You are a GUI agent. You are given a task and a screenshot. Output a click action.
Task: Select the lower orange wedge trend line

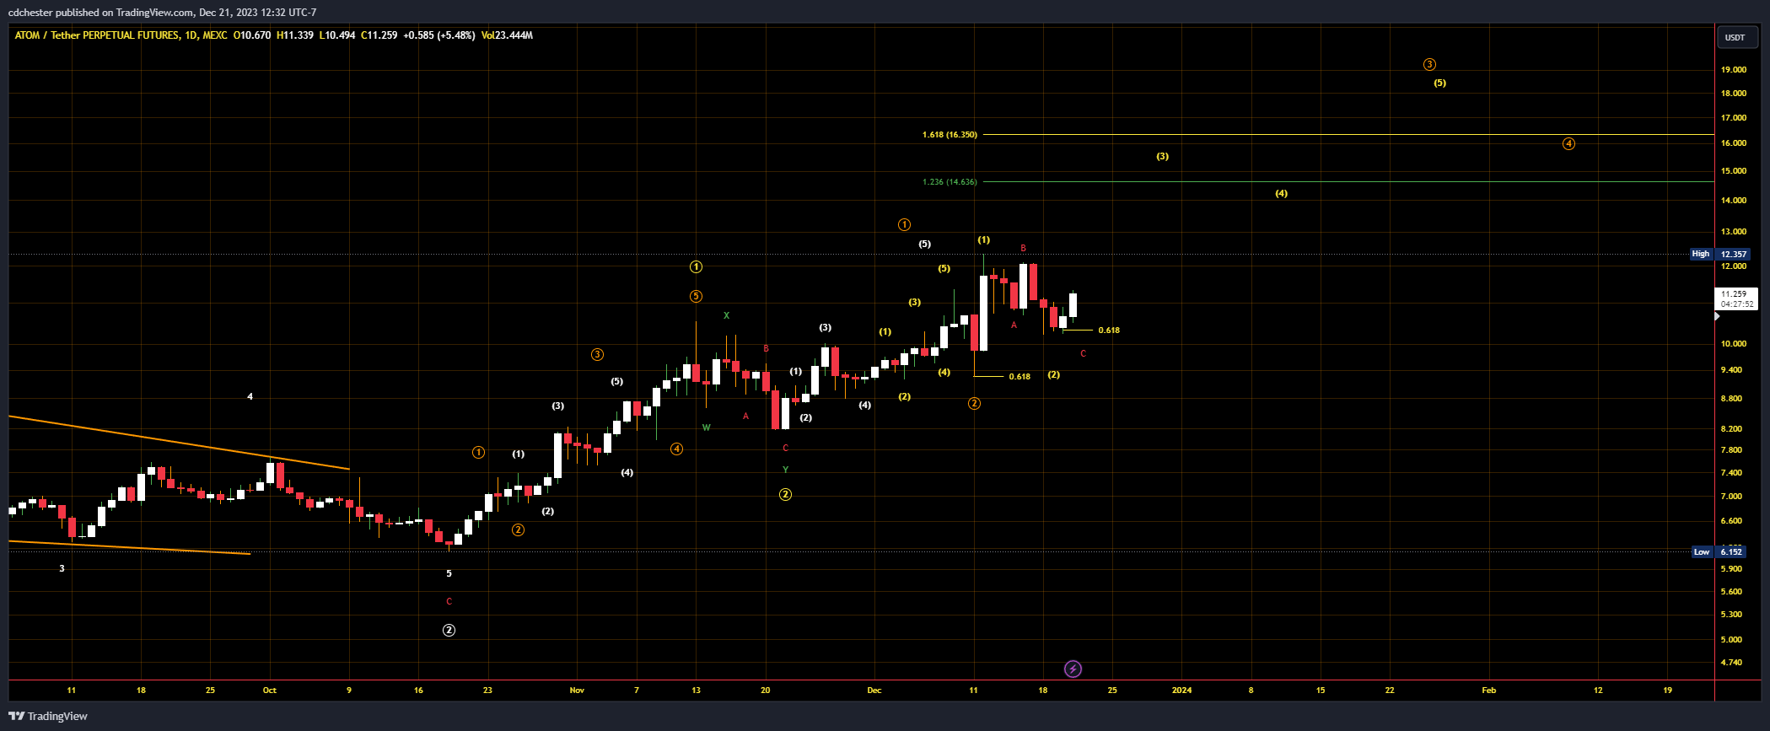coord(129,547)
